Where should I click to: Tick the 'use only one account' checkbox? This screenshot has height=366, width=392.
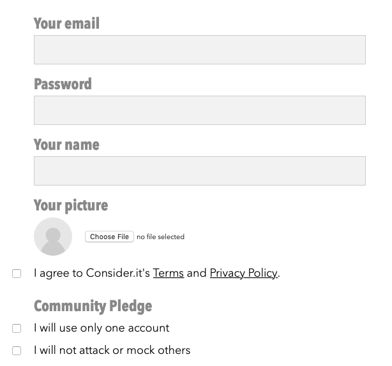pyautogui.click(x=17, y=328)
